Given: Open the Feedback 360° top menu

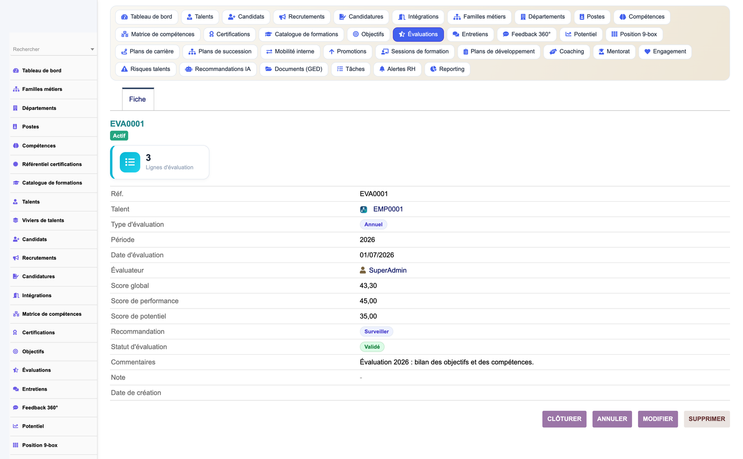Looking at the screenshot, I should (x=527, y=34).
